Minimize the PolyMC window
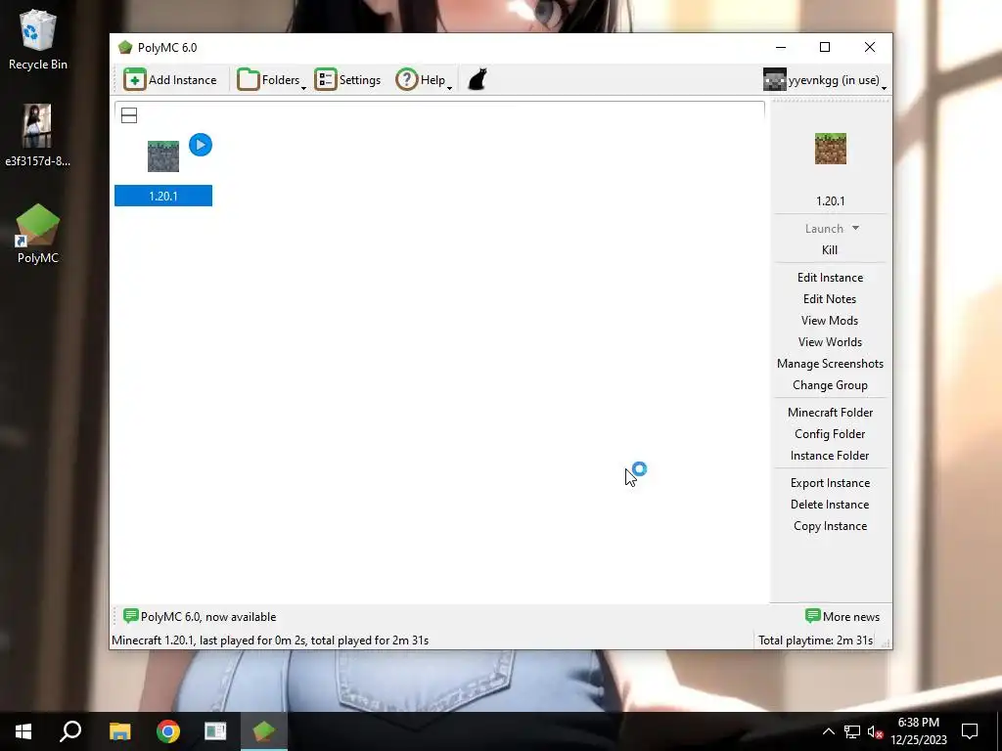The height and width of the screenshot is (751, 1002). tap(780, 47)
